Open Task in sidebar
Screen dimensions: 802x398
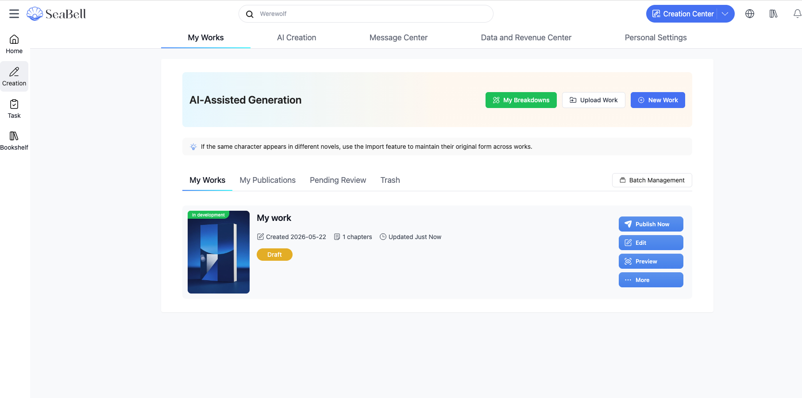pos(14,109)
